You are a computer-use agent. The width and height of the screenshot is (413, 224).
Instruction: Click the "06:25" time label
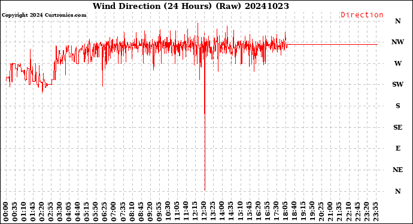(105, 211)
